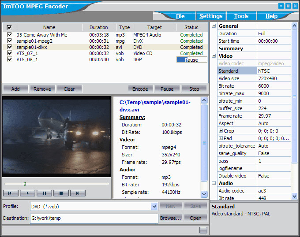This screenshot has height=237, width=300.
Task: Sort list by Target column header
Action: (x=154, y=27)
